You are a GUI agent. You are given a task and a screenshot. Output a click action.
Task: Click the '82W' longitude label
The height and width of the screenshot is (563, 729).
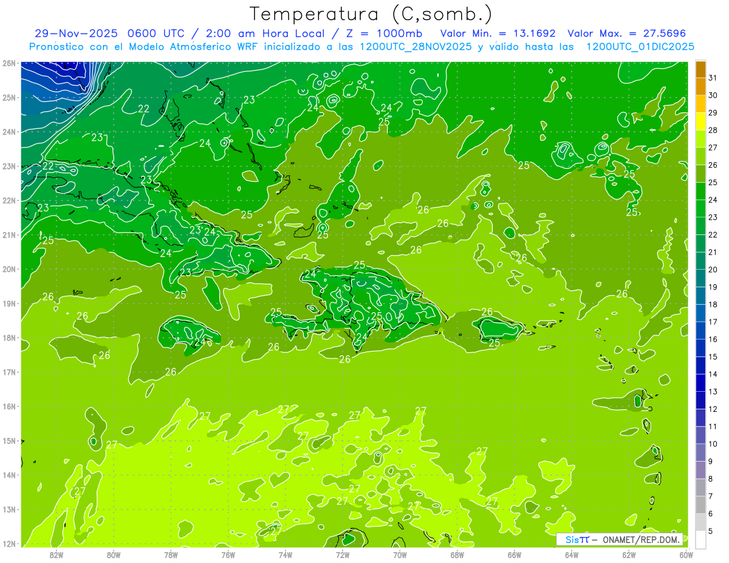(x=56, y=554)
